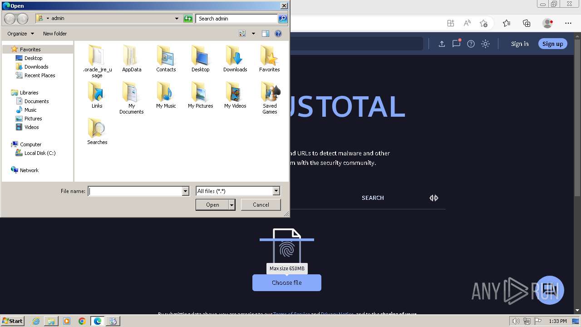Select Desktop in navigation pane
The image size is (581, 327).
coord(33,58)
